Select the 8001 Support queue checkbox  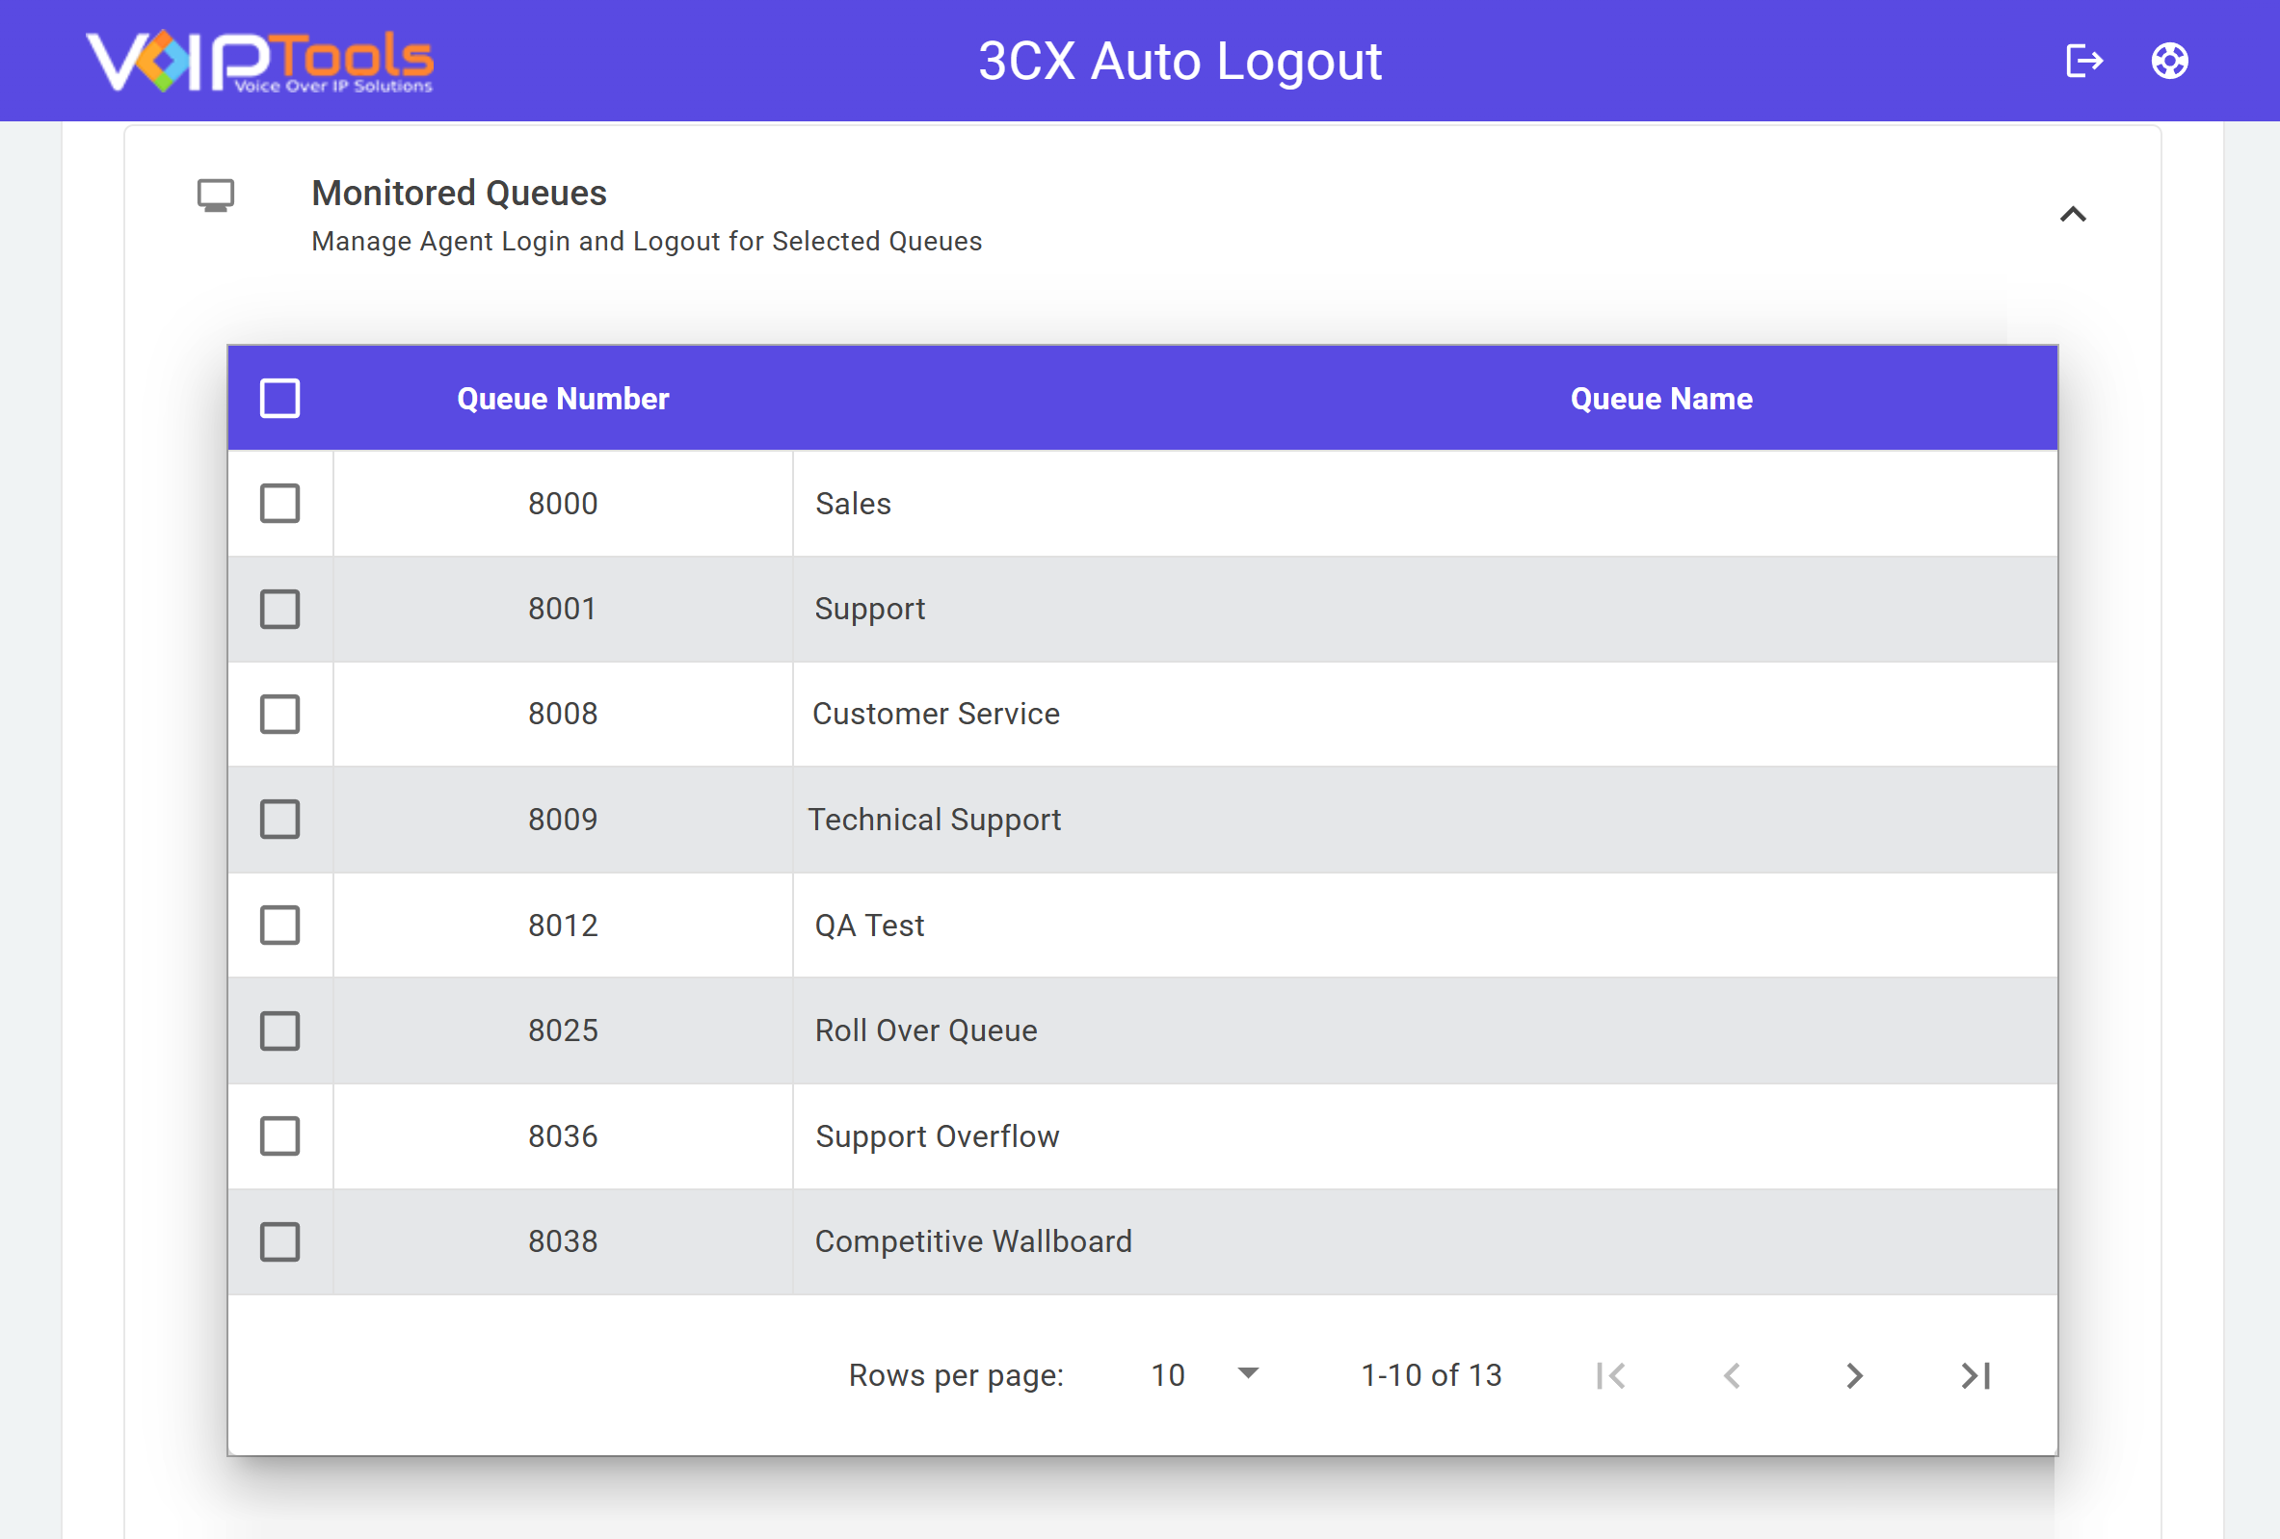click(x=279, y=609)
